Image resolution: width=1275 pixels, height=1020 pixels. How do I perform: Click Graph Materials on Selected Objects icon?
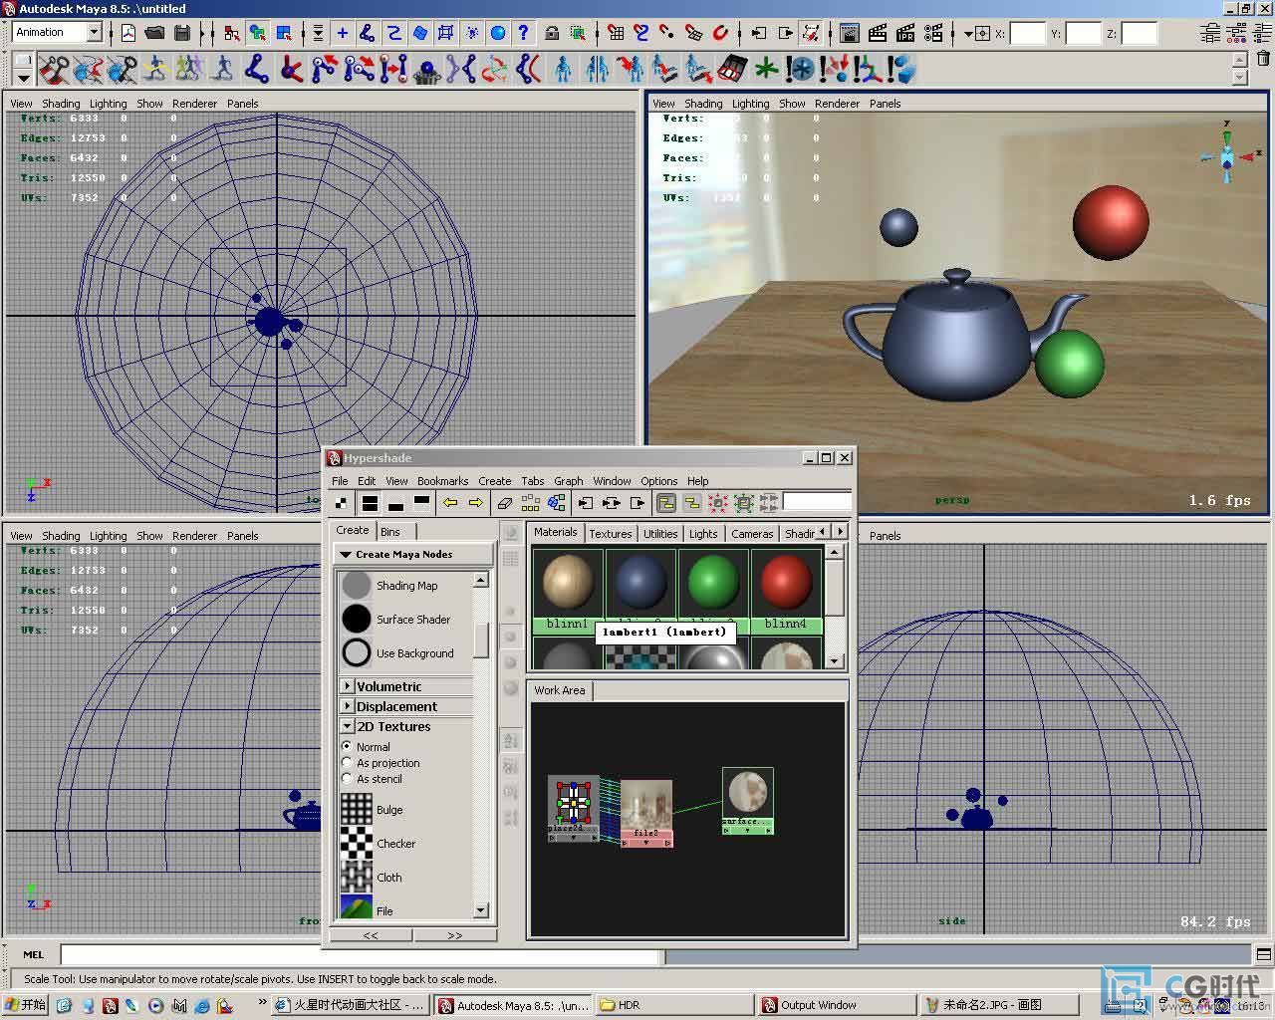(x=556, y=503)
